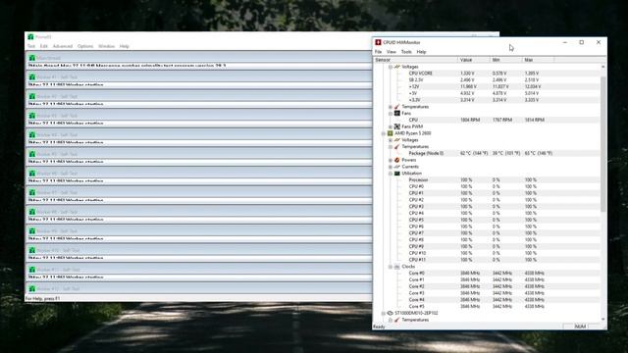628x353 pixels.
Task: Expand the Powers node
Action: click(x=391, y=160)
